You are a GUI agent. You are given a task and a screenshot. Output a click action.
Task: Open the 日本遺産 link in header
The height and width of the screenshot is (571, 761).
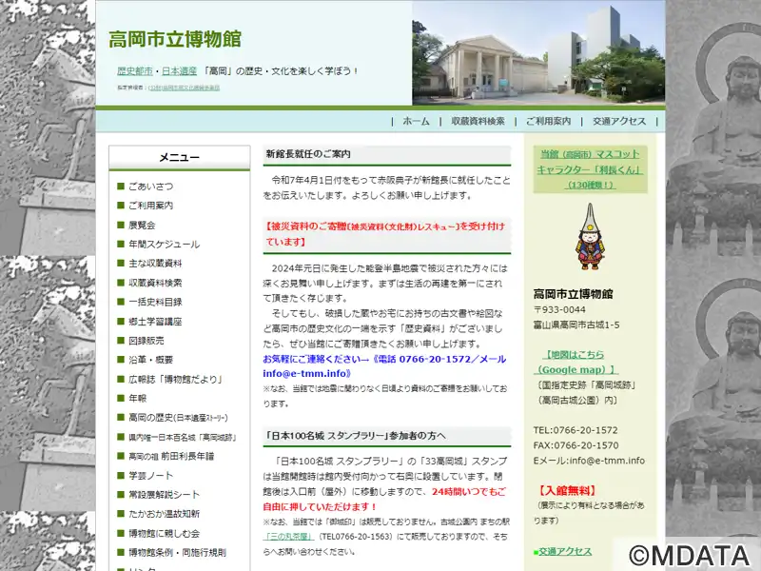[179, 70]
